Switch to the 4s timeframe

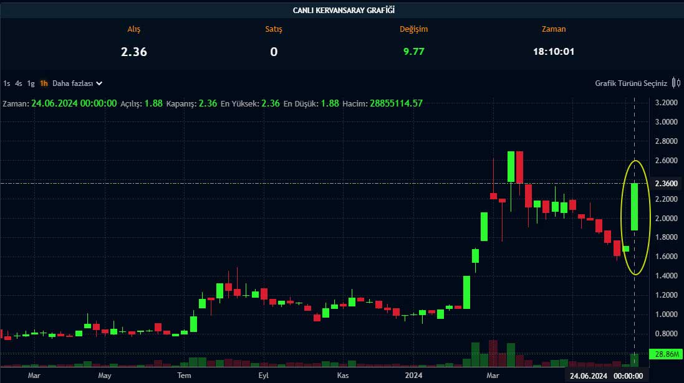(18, 83)
